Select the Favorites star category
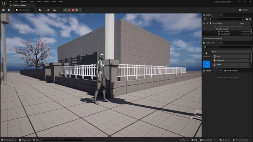Viewport: 253px width, 142px height. tap(206, 55)
